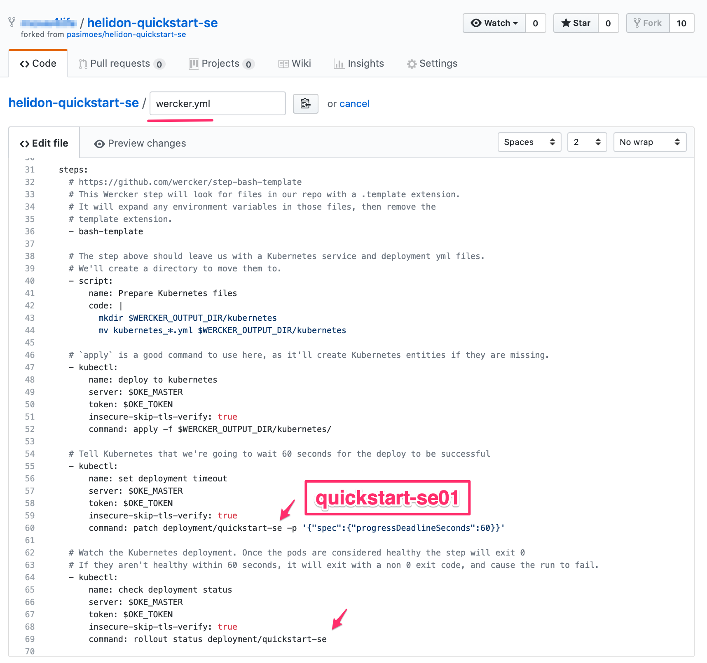The width and height of the screenshot is (707, 663).
Task: Click the wercker.yml filename input field
Action: click(218, 103)
